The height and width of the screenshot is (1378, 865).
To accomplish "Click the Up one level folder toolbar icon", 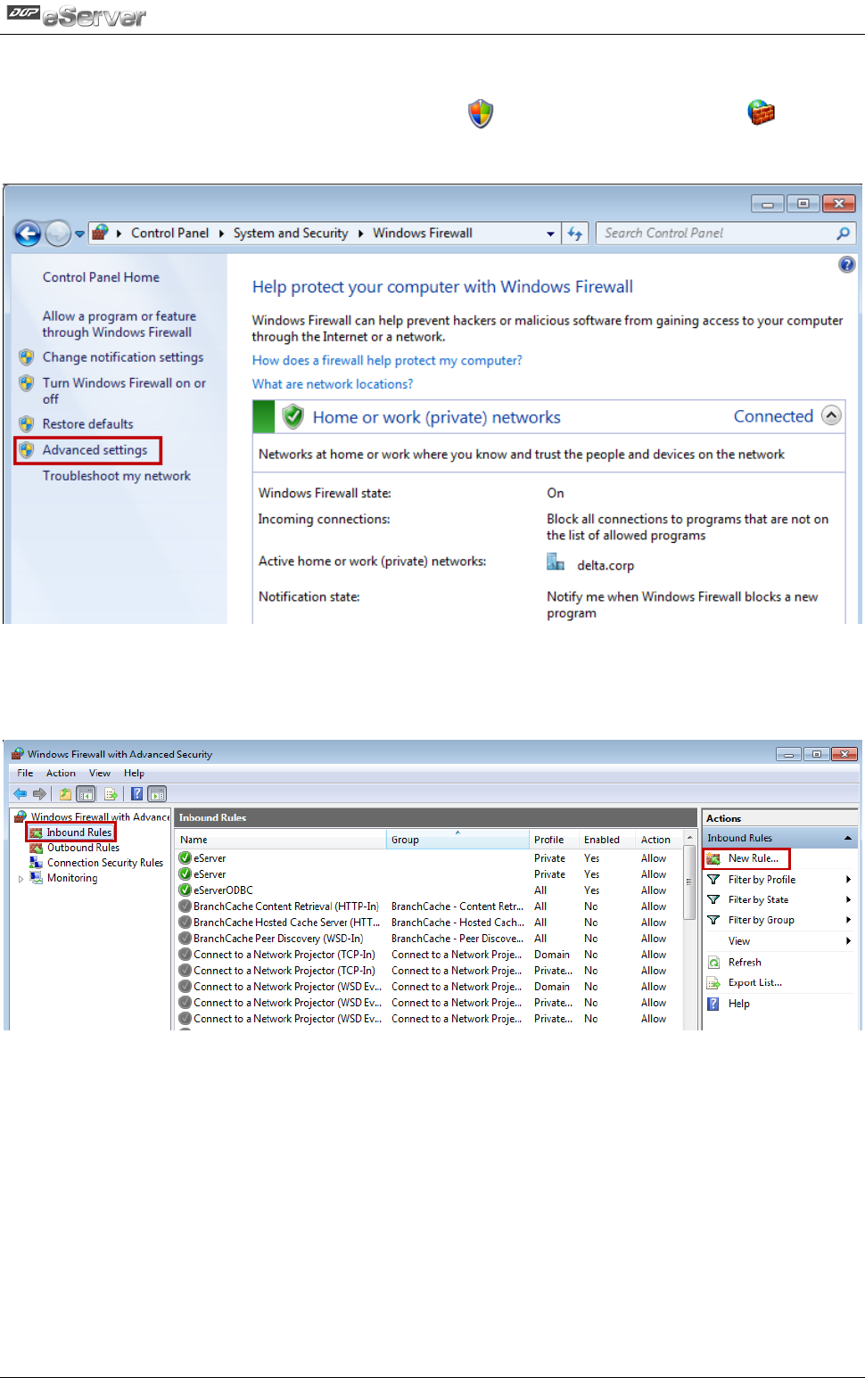I will 65,793.
